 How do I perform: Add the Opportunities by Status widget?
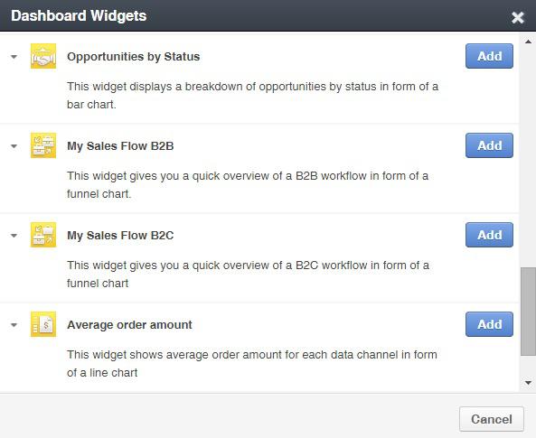pyautogui.click(x=489, y=56)
